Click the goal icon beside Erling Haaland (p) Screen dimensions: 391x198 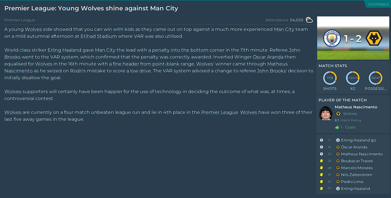click(x=321, y=140)
